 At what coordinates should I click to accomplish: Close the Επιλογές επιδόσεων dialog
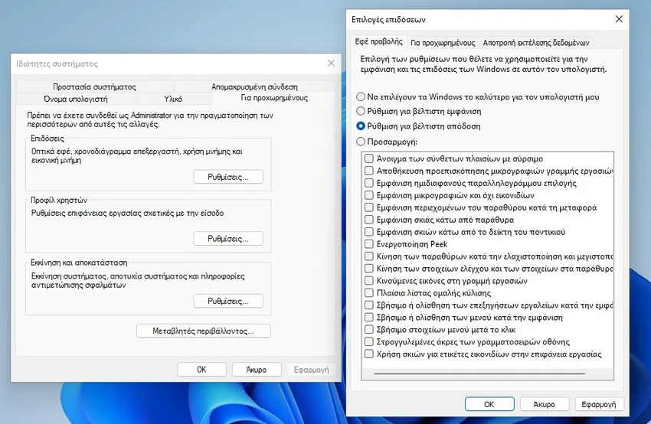(x=619, y=19)
